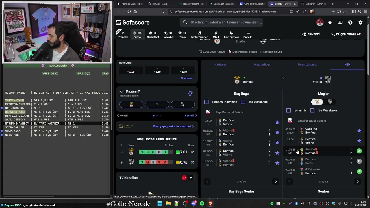Open the Turkey flag TV country dropdown
Image resolution: width=370 pixels, height=208 pixels.
click(187, 178)
